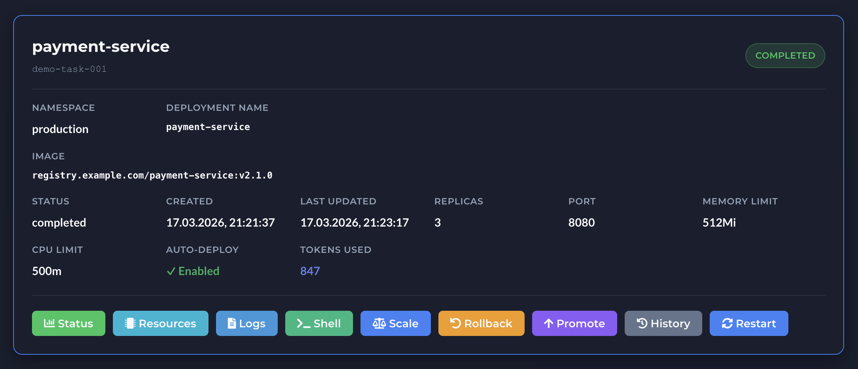858x369 pixels.
Task: Click the document icon on the Logs button
Action: [232, 323]
